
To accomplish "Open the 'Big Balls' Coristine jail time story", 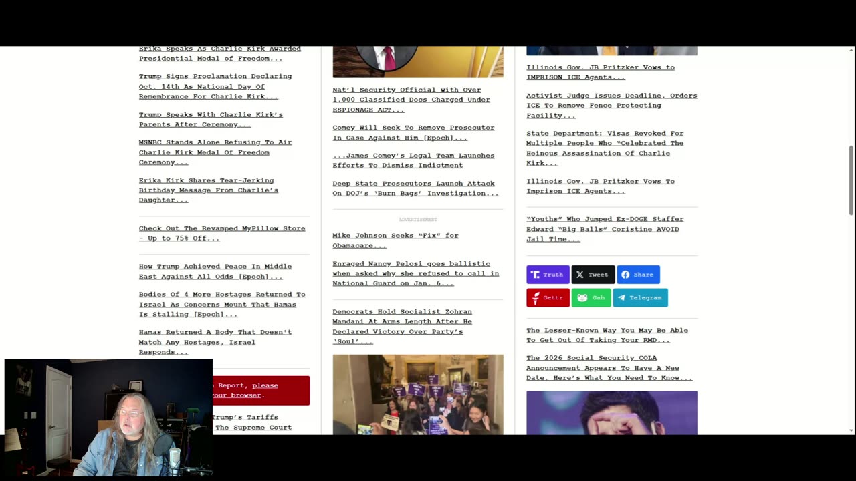I will (605, 229).
